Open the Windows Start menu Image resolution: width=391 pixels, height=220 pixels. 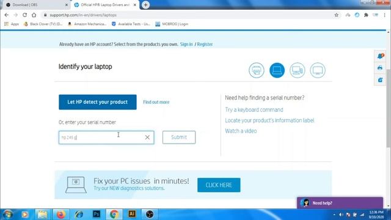pos(7,215)
